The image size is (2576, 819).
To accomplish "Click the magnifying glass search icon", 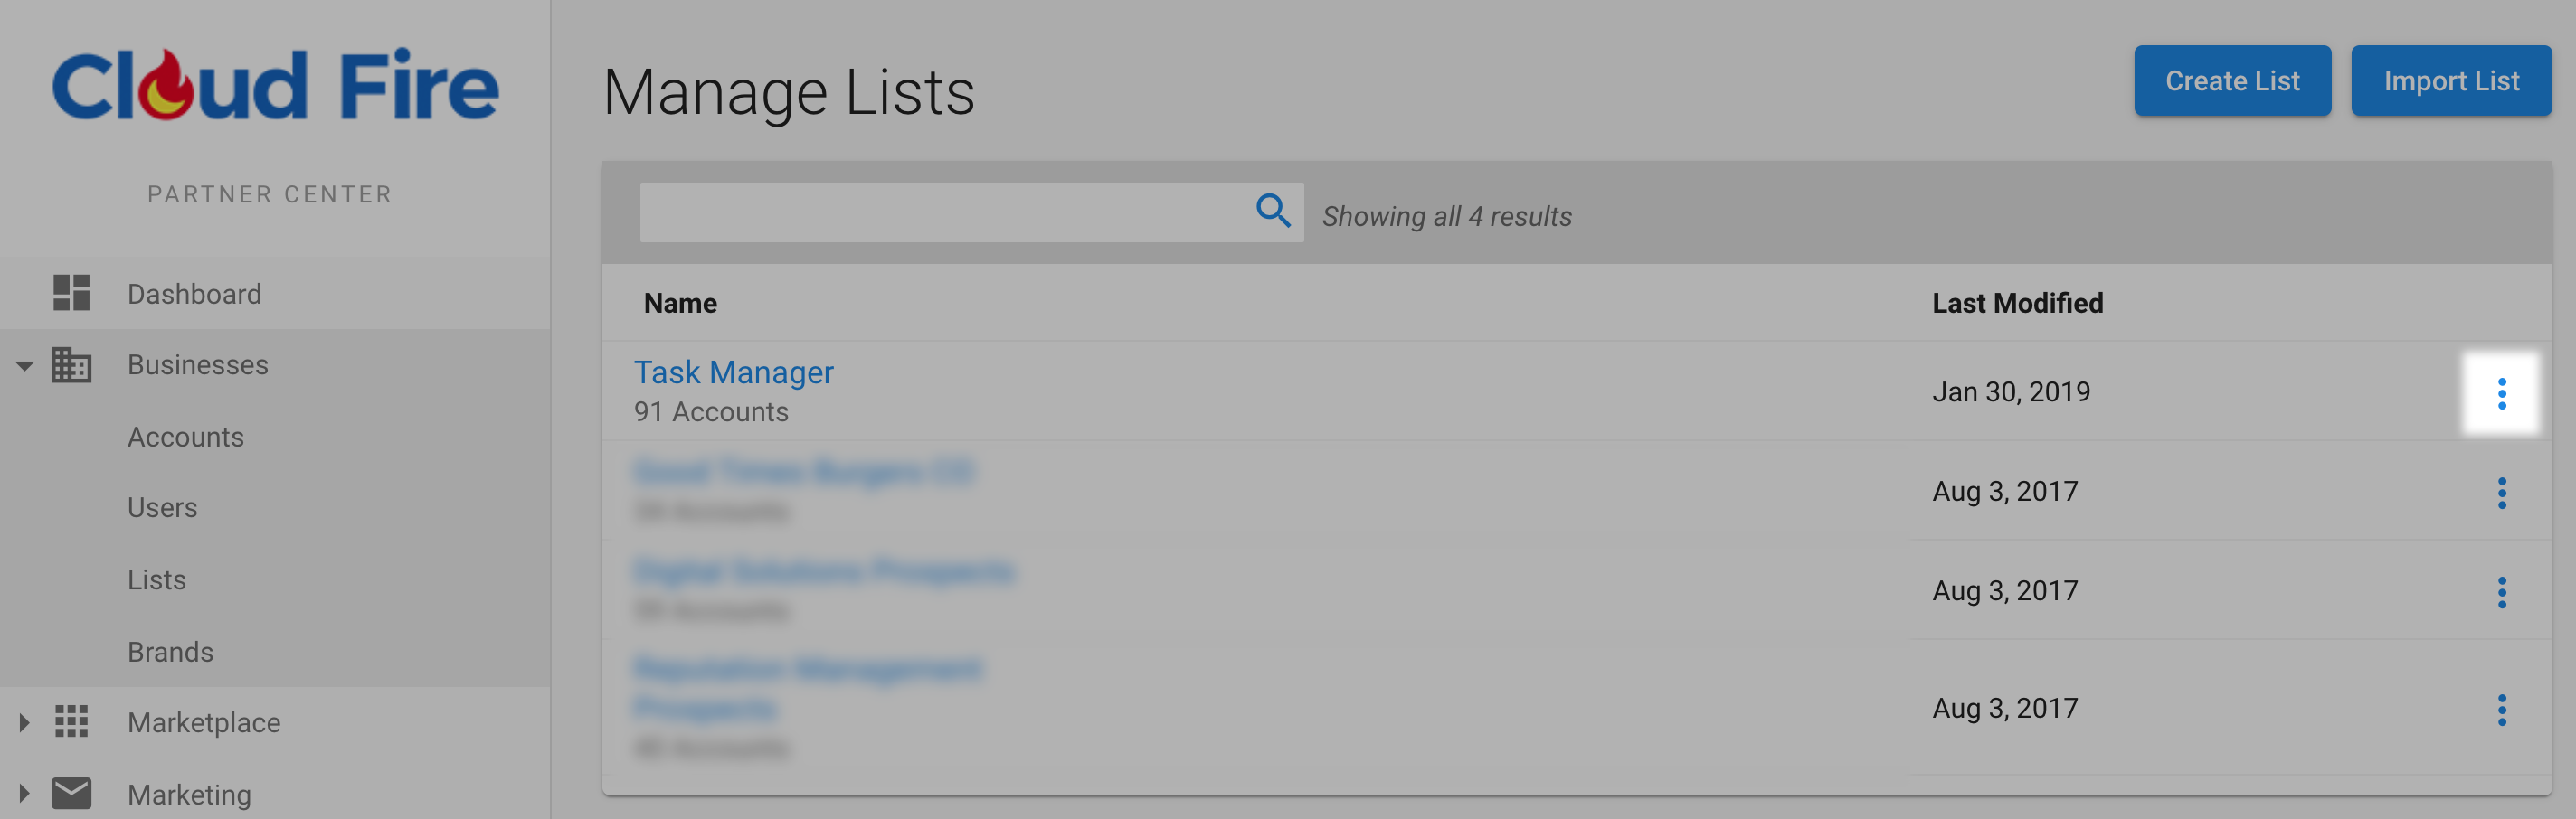I will coord(1272,211).
